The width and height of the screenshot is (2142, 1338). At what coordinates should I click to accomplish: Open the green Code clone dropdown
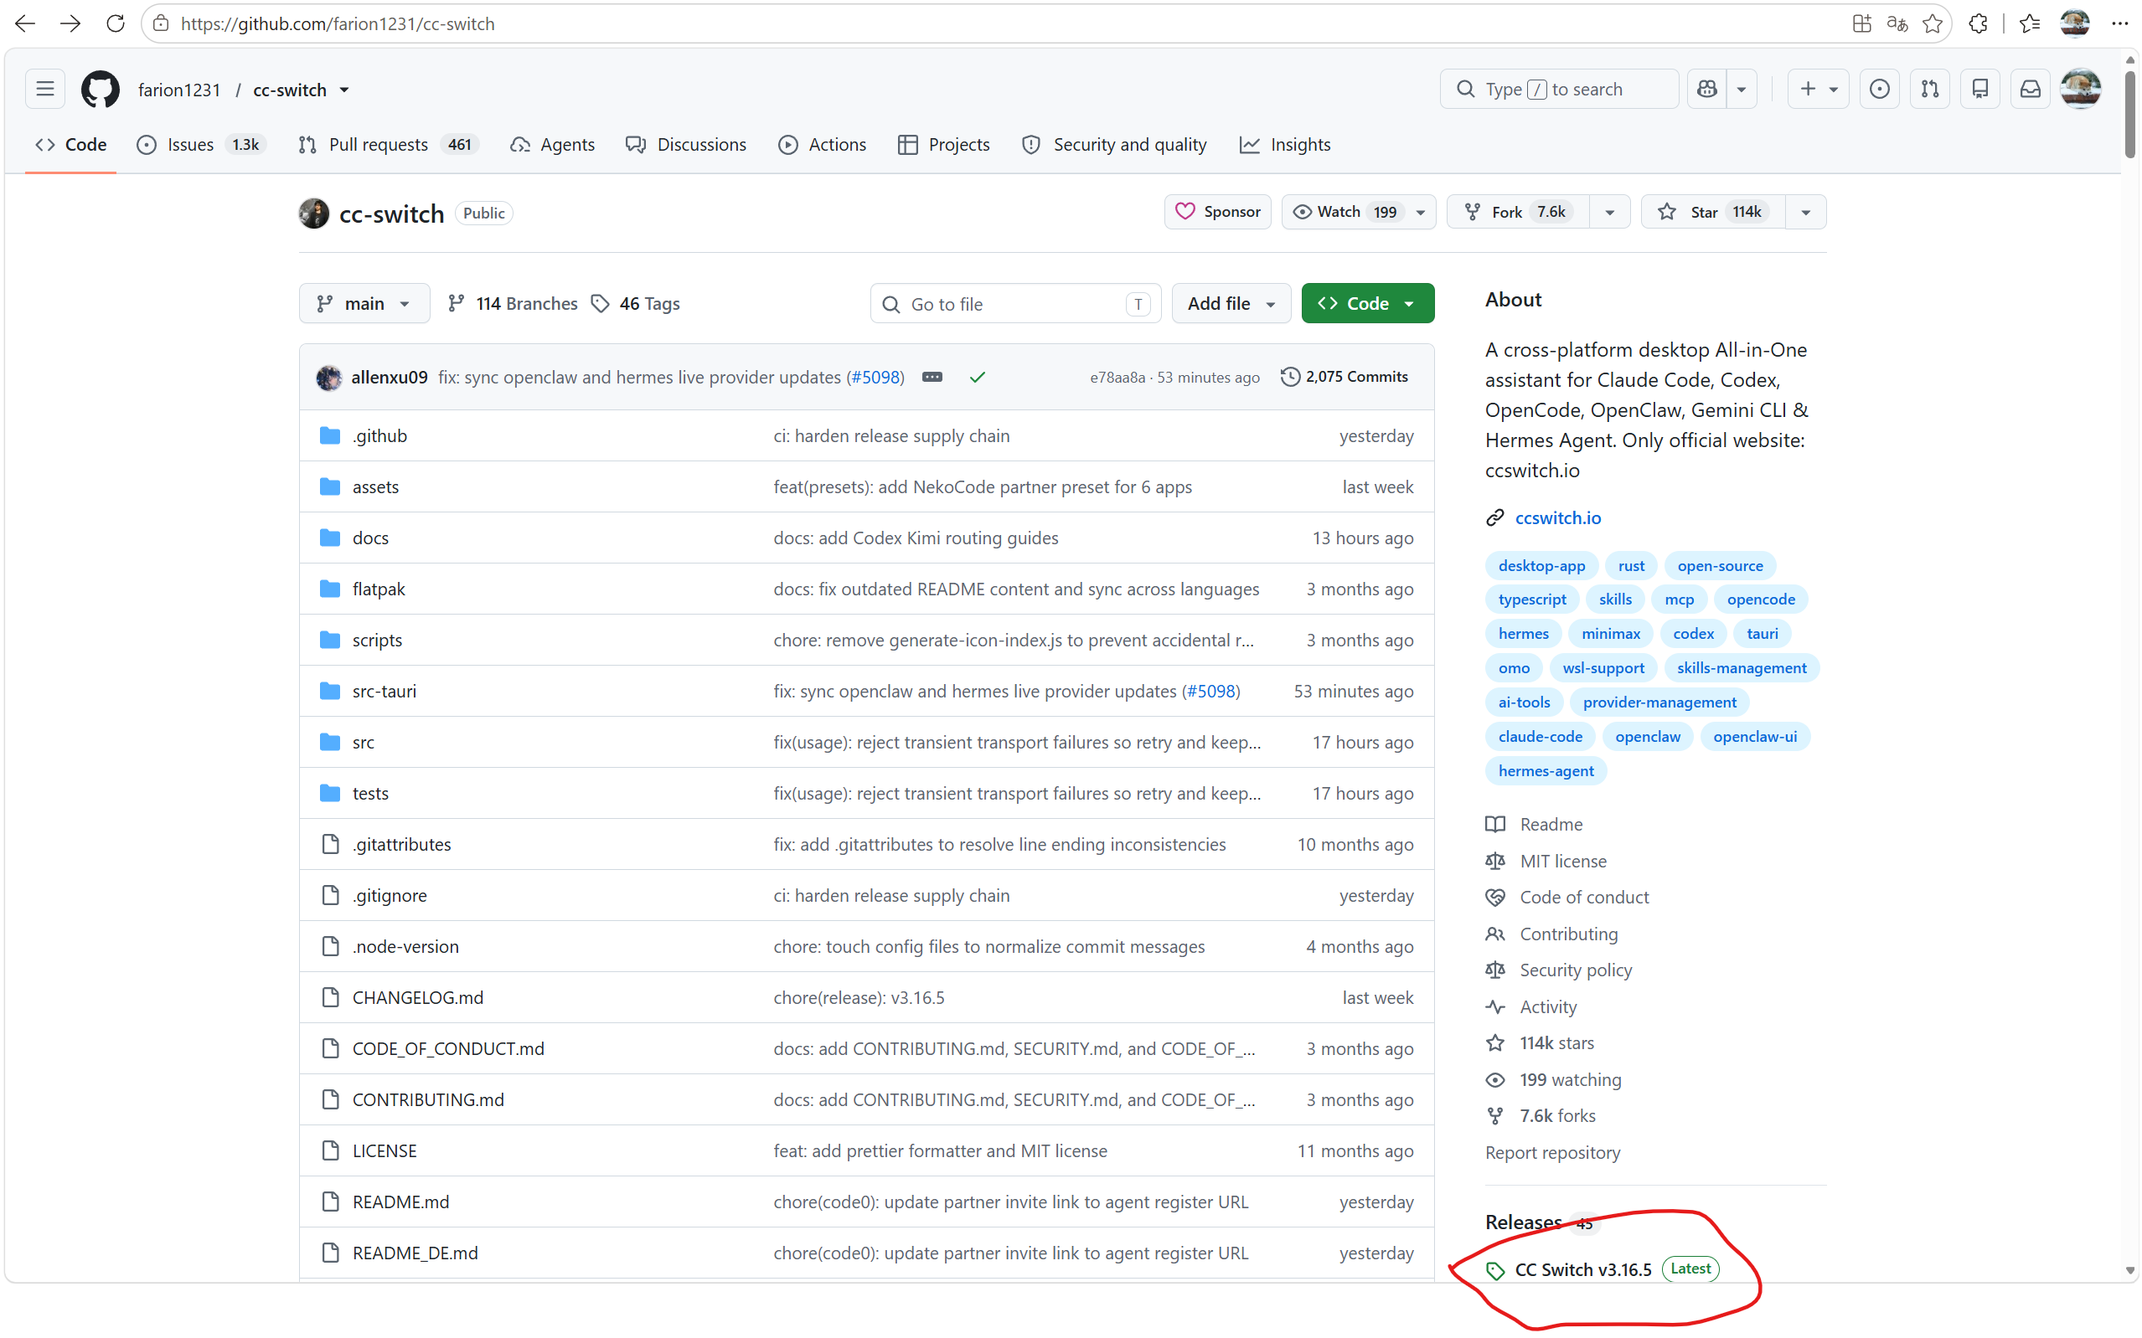click(1367, 304)
